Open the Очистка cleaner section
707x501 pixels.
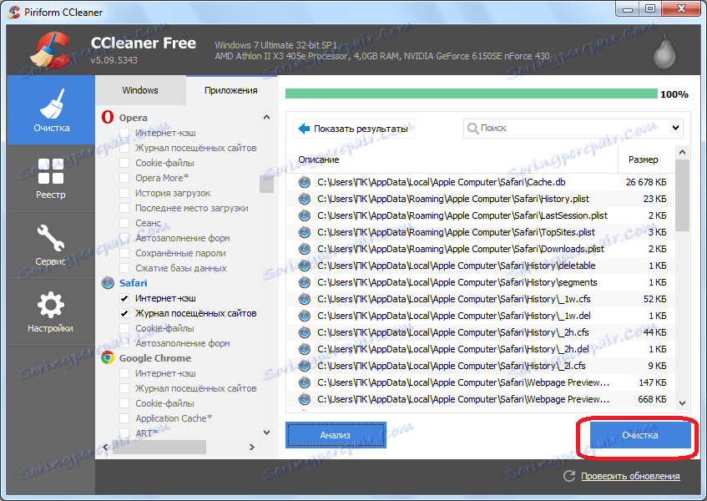[x=51, y=110]
